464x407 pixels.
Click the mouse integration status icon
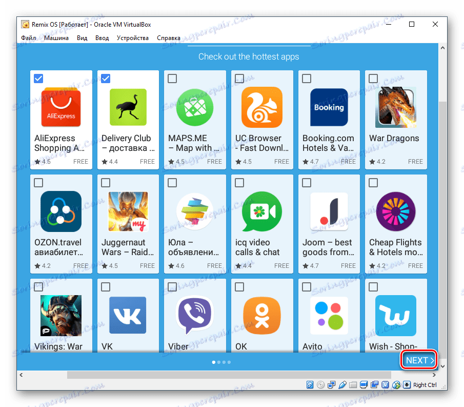[396, 385]
